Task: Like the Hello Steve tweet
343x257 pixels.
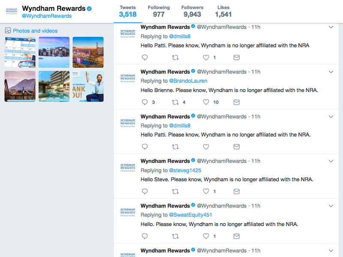Action: pyautogui.click(x=206, y=191)
